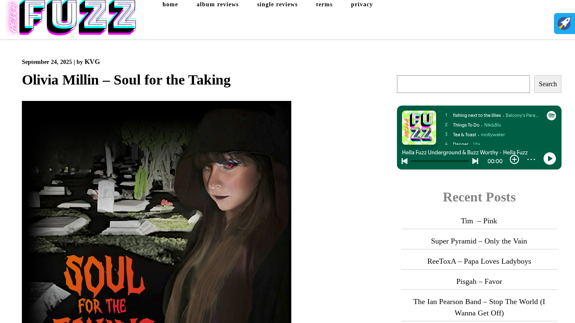575x323 pixels.
Task: Select track Things To Do in playlist
Action: point(466,125)
